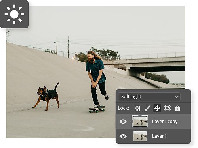Hide the Layer 1 copy layer
198x148 pixels.
coord(123,121)
